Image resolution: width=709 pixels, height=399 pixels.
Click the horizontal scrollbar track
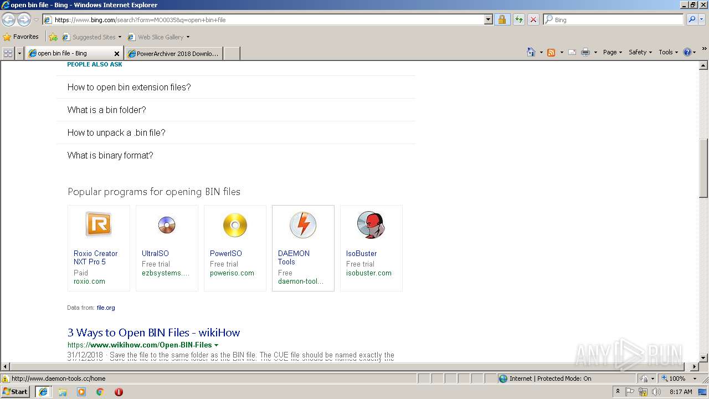349,366
